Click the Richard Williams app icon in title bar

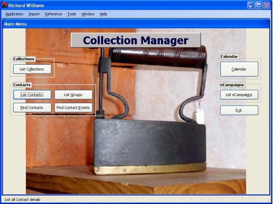(5, 5)
